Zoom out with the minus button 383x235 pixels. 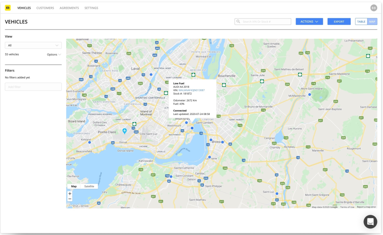70,199
